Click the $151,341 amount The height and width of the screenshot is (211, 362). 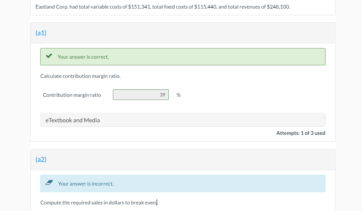click(139, 7)
